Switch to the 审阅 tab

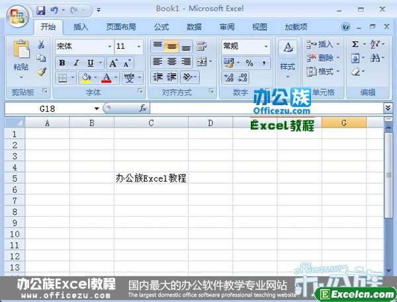coord(227,27)
